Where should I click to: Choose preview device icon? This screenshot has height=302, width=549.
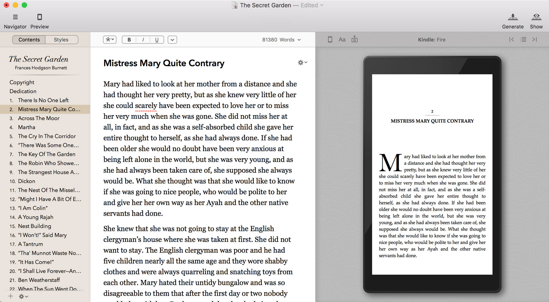coord(330,39)
